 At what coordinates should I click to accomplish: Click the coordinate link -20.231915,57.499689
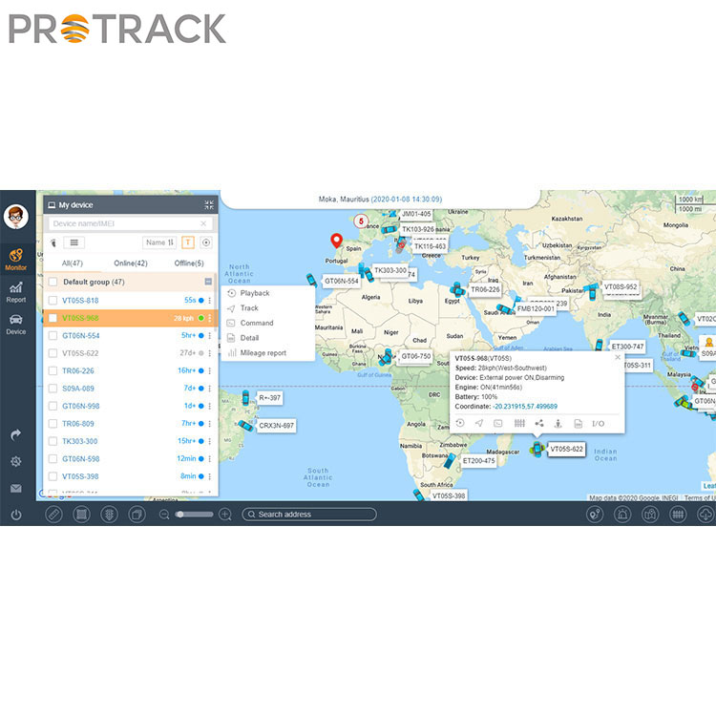pos(525,407)
